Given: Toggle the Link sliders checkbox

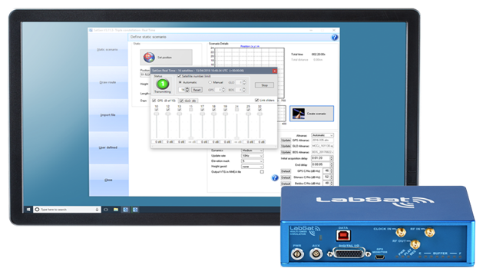Looking at the screenshot, I should 256,100.
